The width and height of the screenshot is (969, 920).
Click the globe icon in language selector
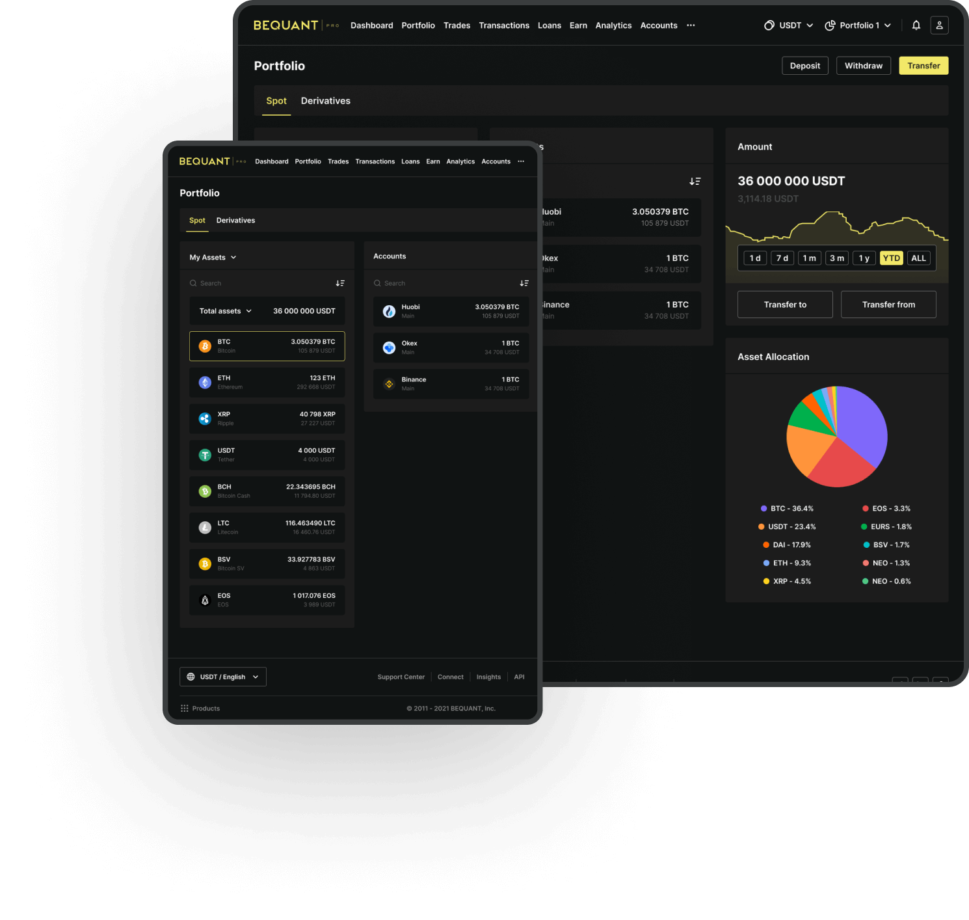click(191, 677)
